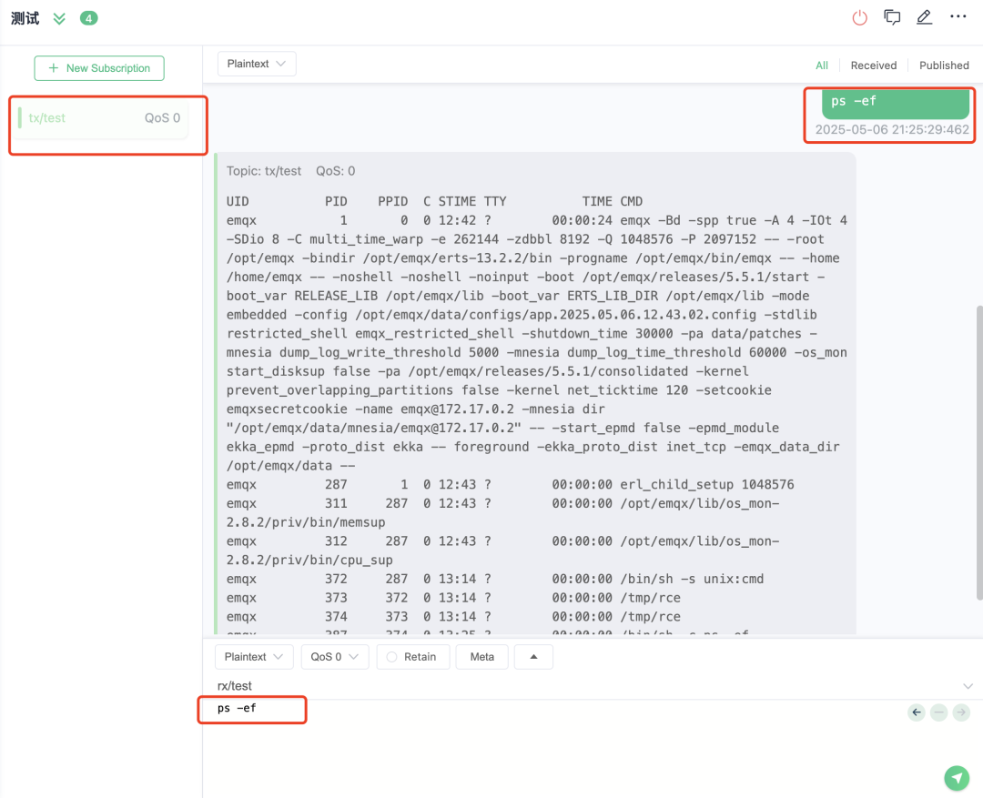
Task: Filter to Published messages
Action: pos(944,66)
